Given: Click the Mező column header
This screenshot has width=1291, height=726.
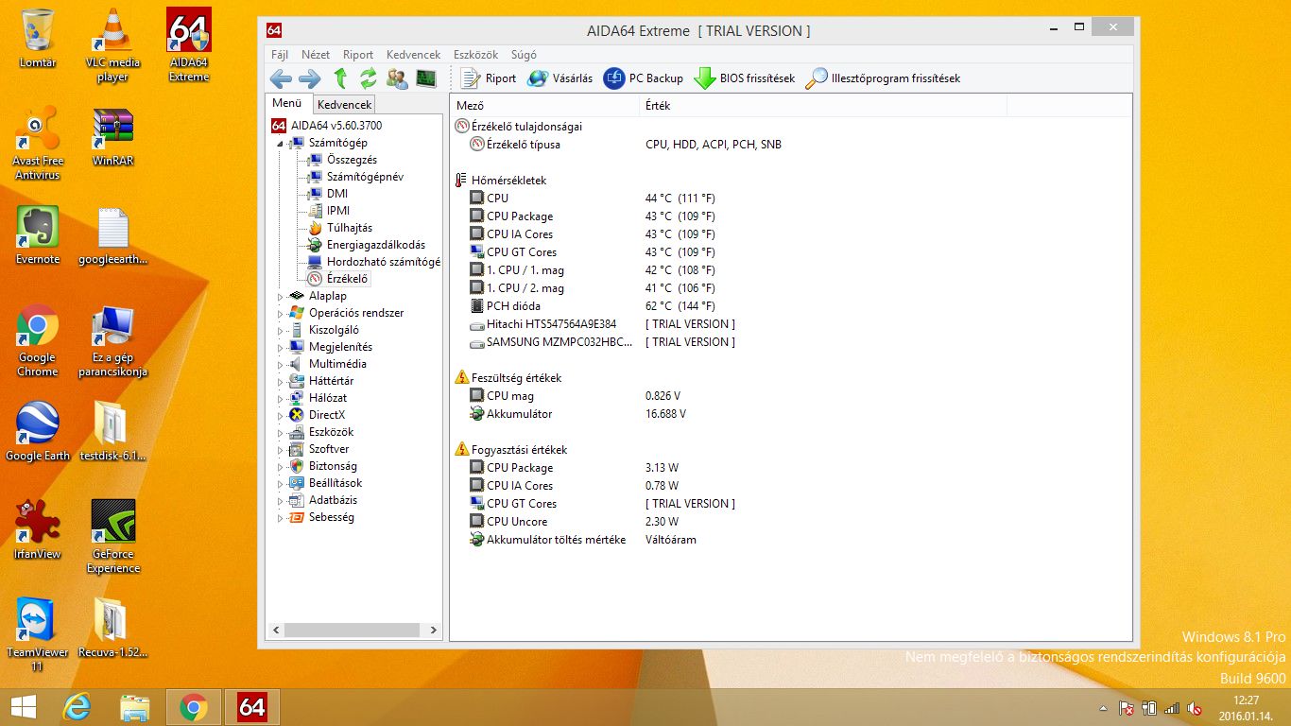Looking at the screenshot, I should tap(545, 105).
